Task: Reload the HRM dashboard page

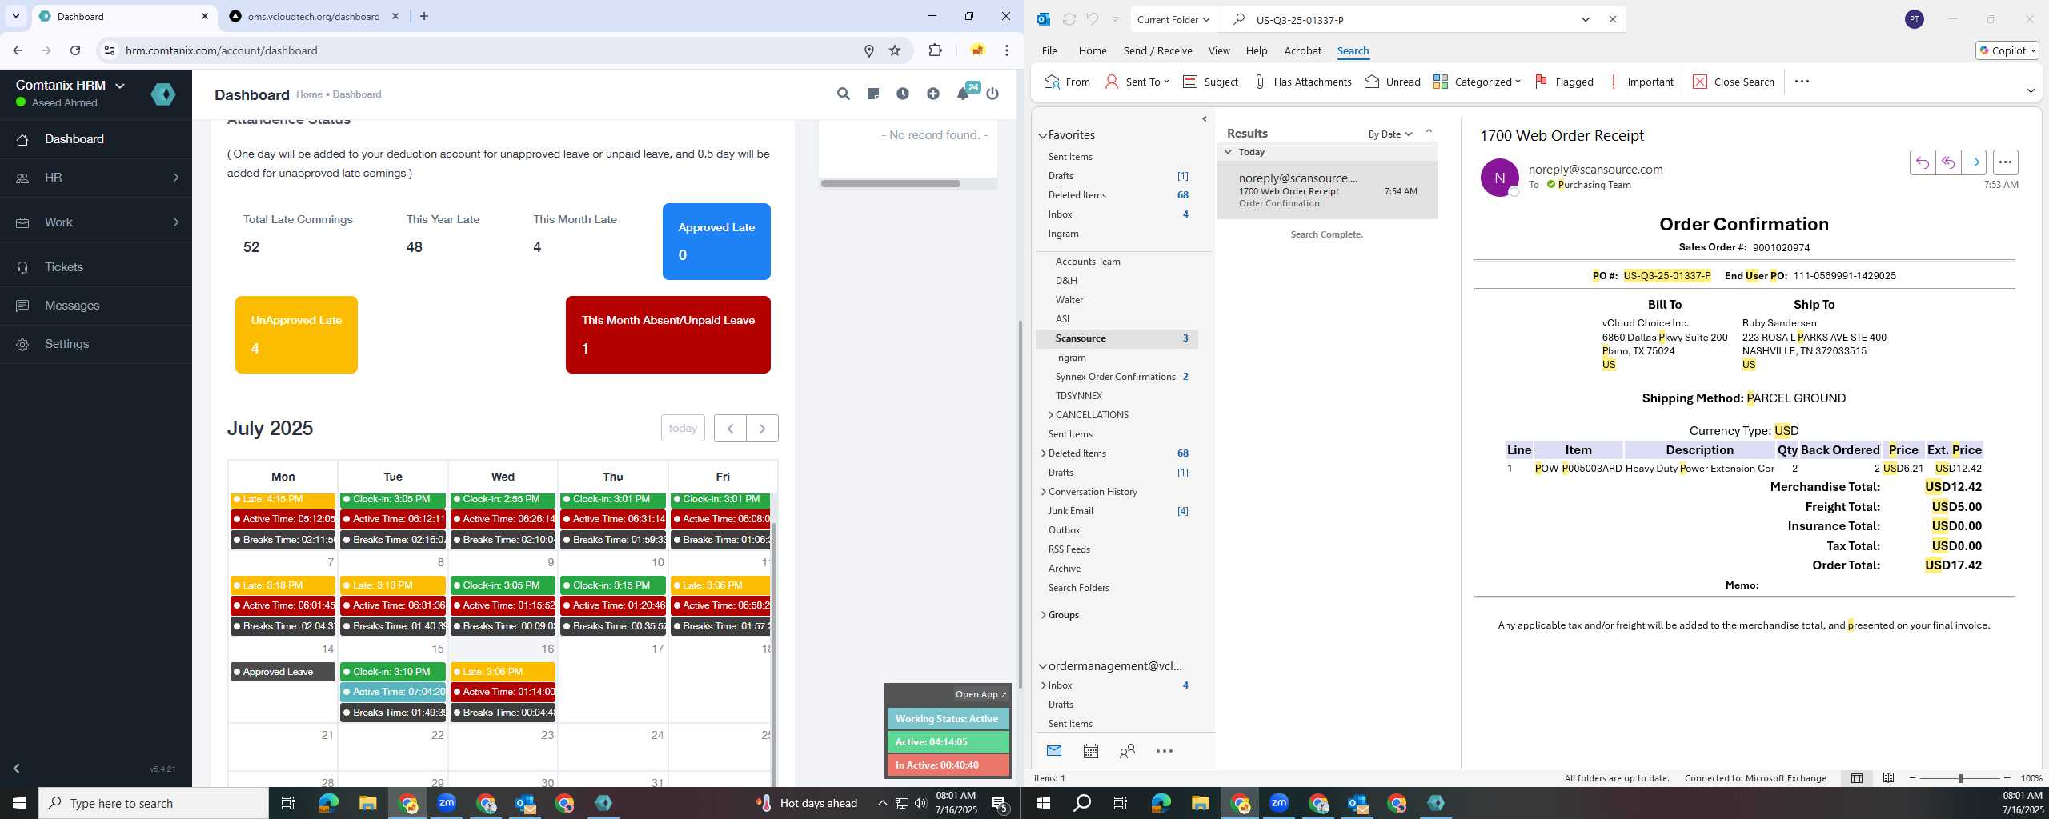Action: 75,50
